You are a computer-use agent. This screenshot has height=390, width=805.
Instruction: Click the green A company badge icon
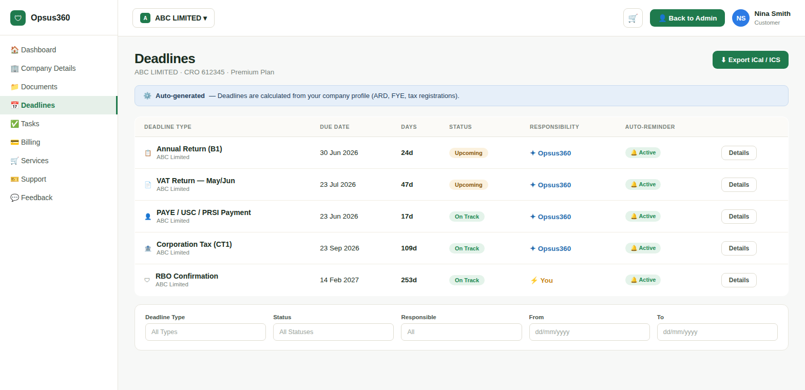(x=145, y=18)
